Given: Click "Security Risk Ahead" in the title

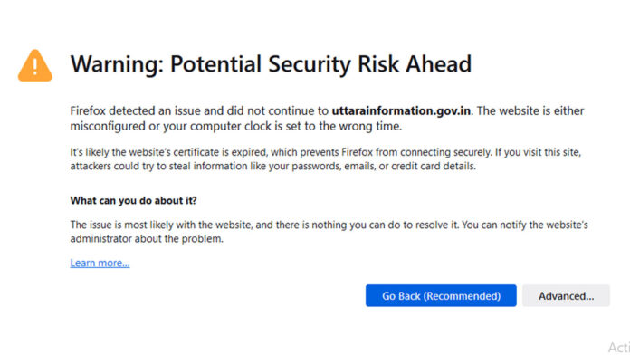Looking at the screenshot, I should pos(369,64).
